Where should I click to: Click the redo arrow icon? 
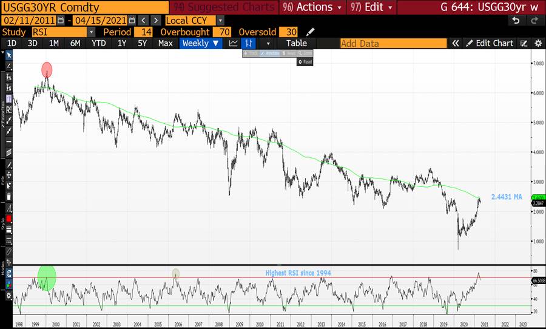[x=534, y=20]
